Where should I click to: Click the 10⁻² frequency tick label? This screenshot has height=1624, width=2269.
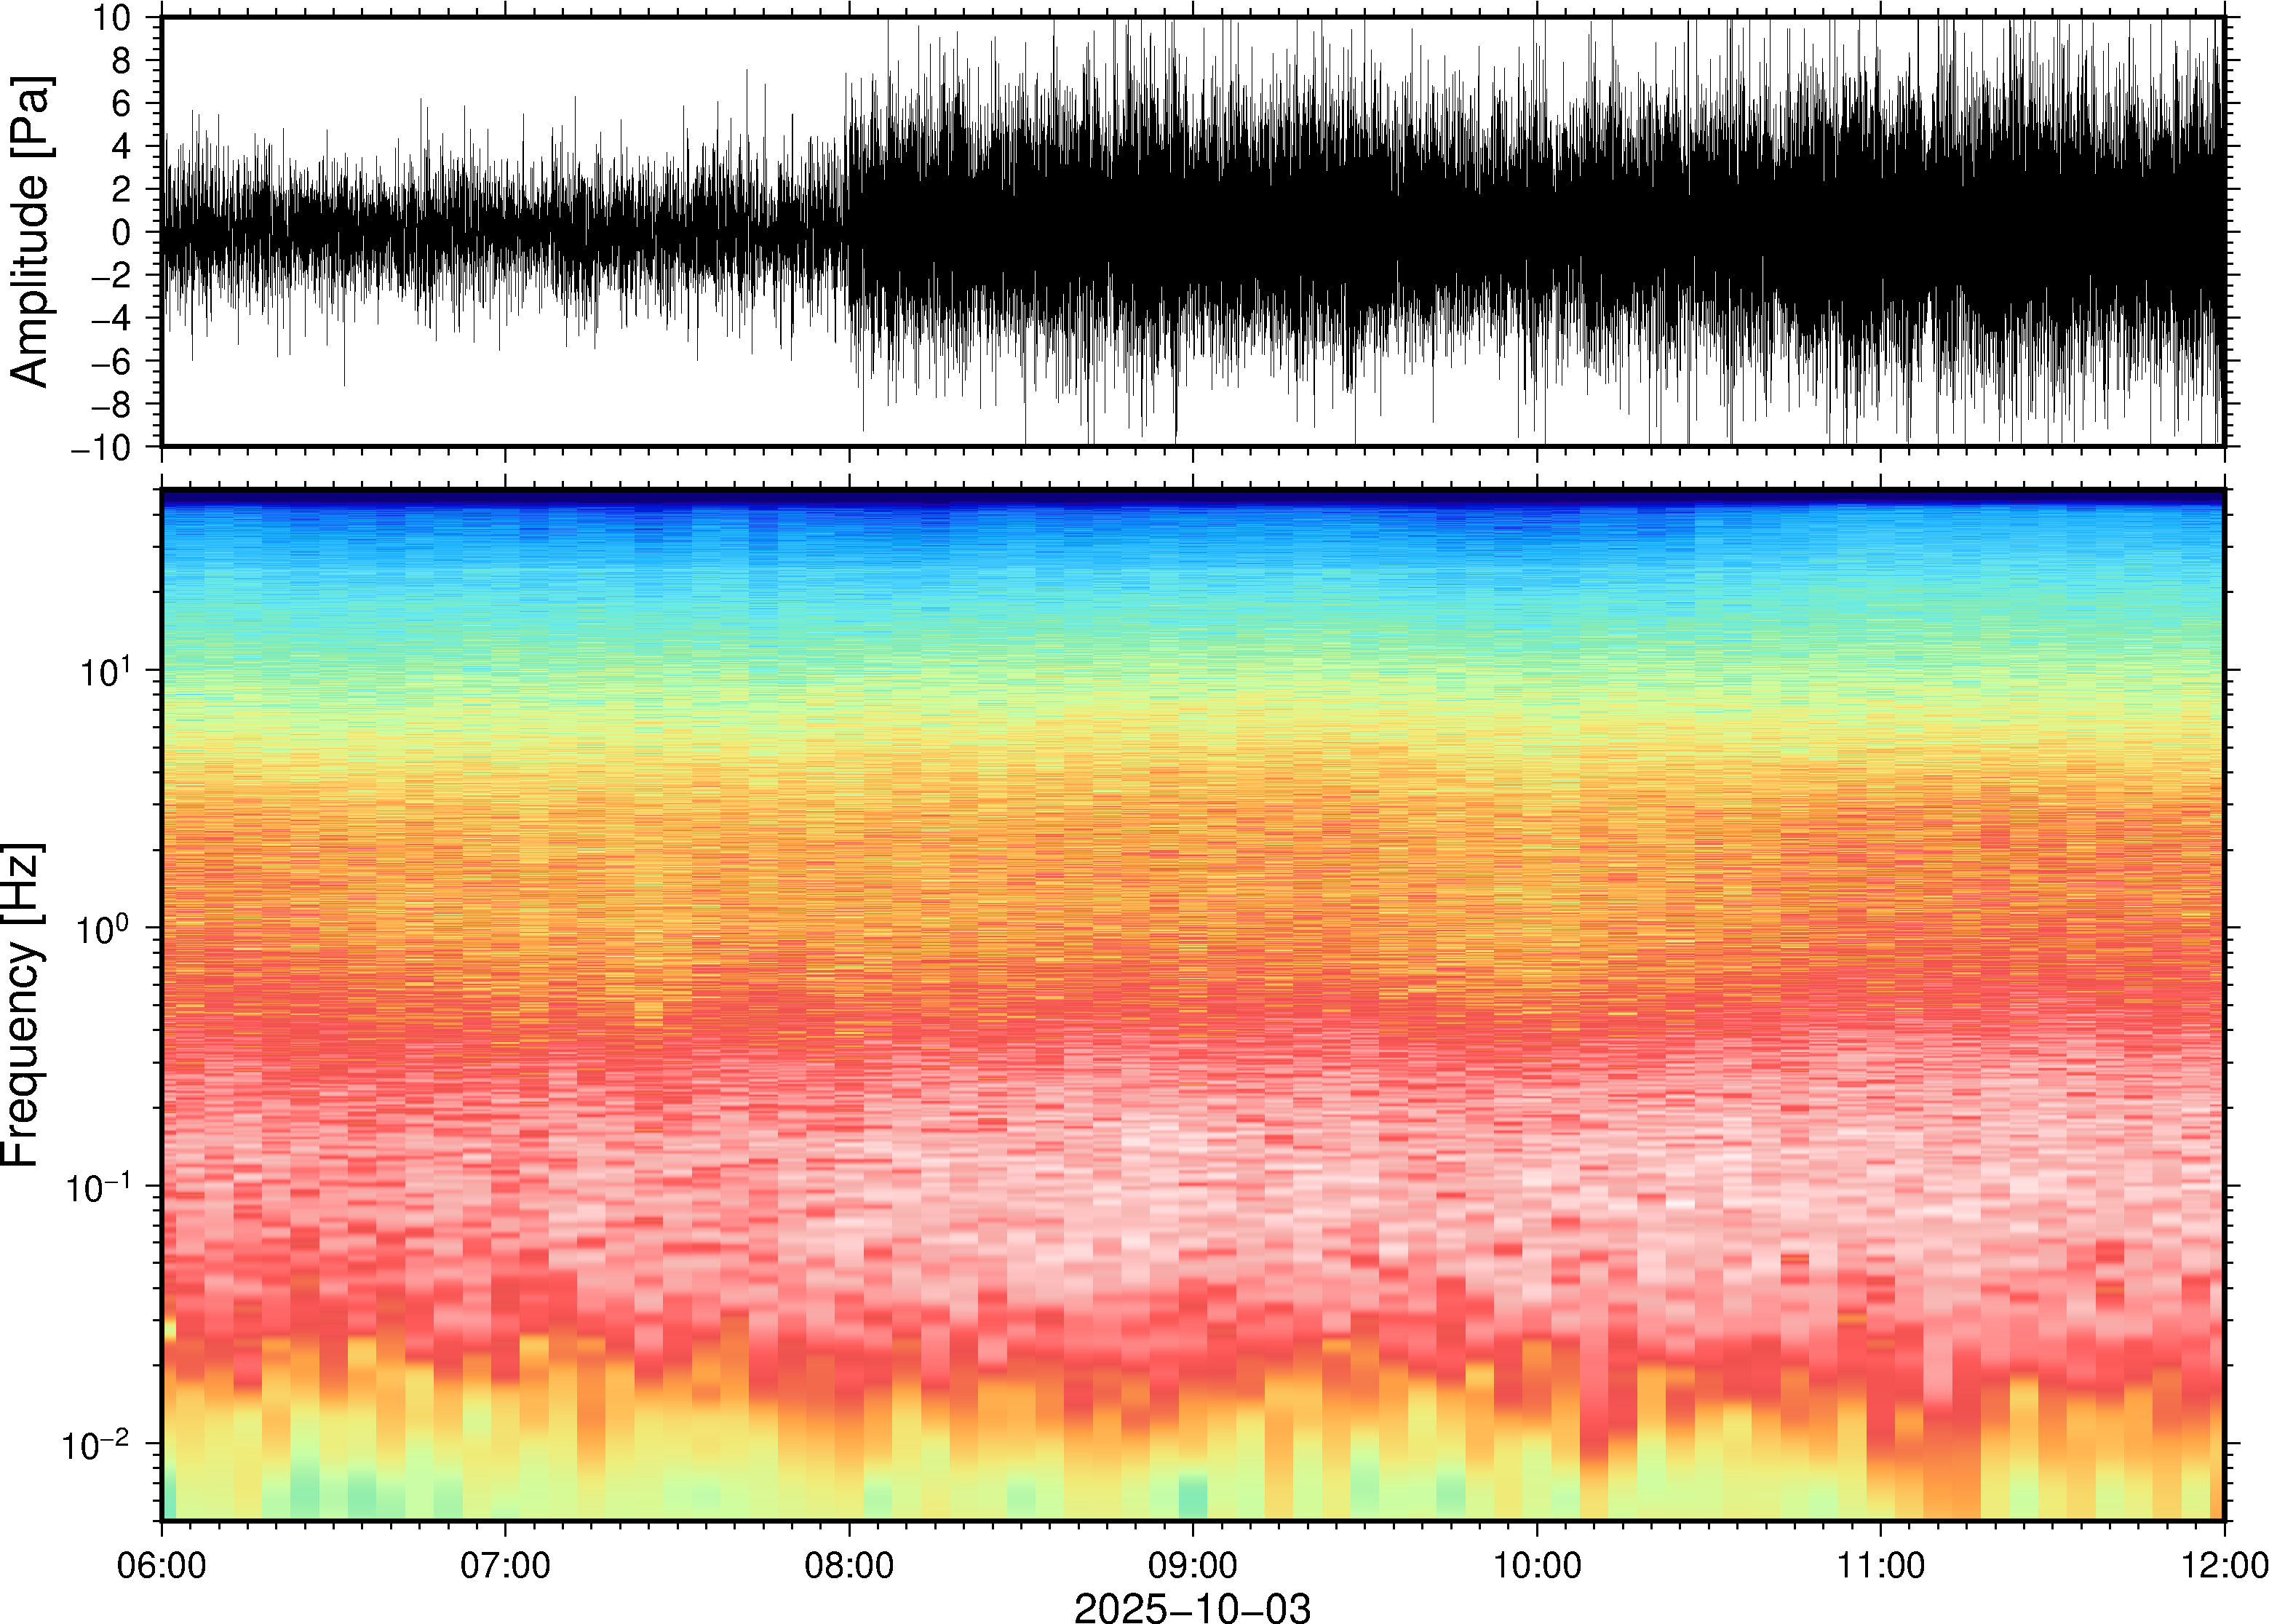pos(96,1444)
